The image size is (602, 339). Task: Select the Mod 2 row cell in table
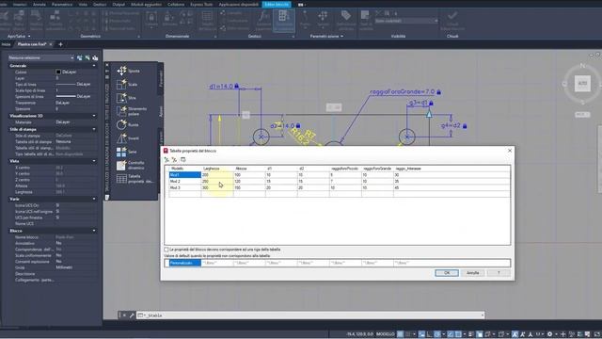point(185,182)
